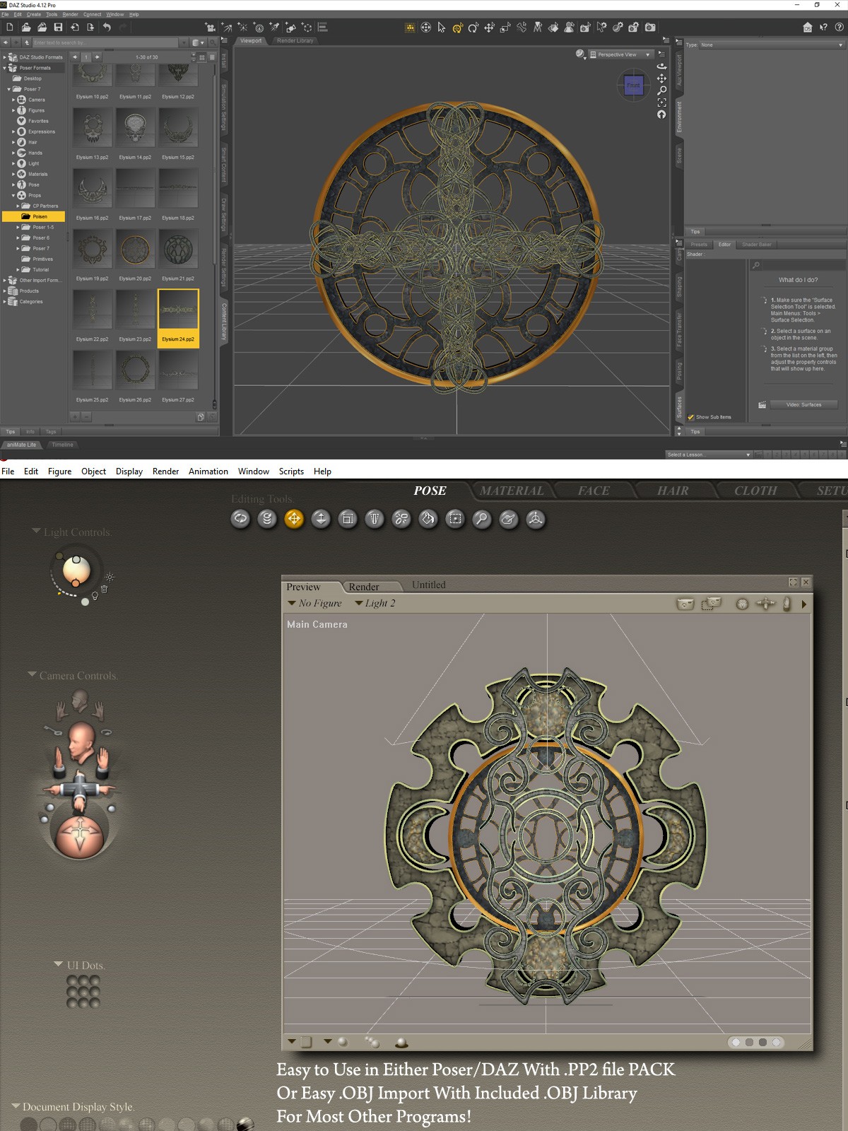Select the Magnifier editing tool
Viewport: 848px width, 1131px height.
click(482, 519)
